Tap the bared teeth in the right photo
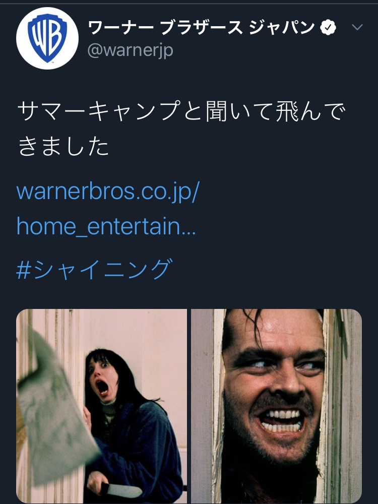 (x=282, y=420)
